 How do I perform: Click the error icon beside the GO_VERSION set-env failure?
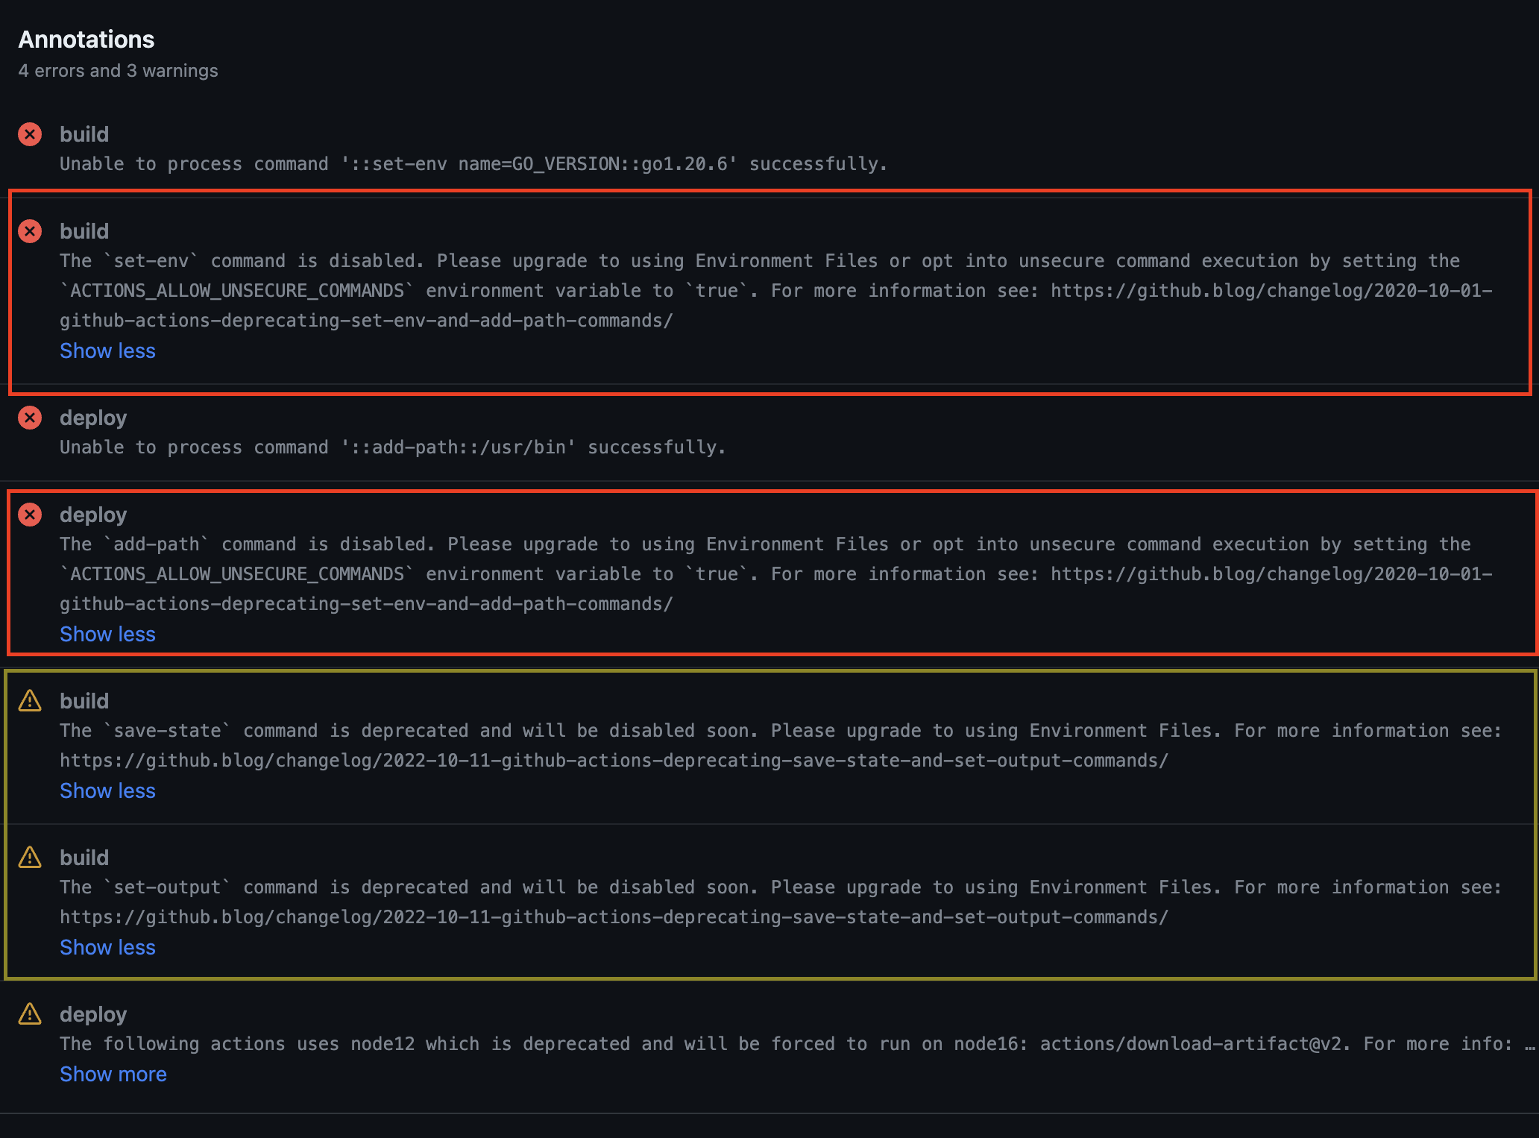tap(30, 134)
